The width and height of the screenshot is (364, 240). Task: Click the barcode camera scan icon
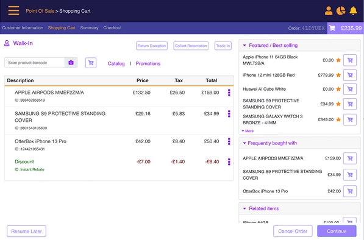71,63
